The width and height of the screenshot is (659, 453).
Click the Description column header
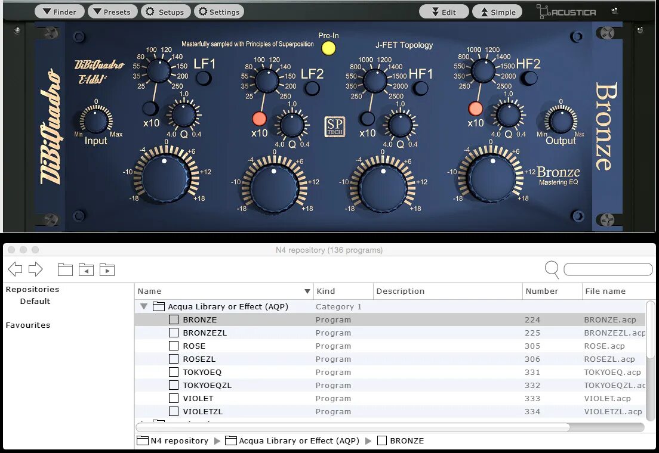click(x=448, y=291)
